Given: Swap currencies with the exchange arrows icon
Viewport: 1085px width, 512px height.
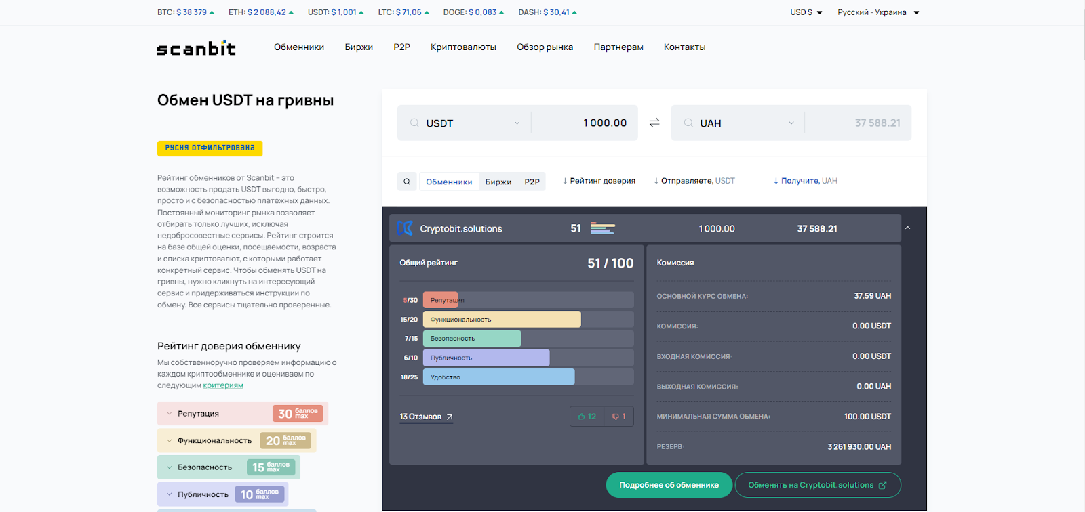Looking at the screenshot, I should point(654,123).
